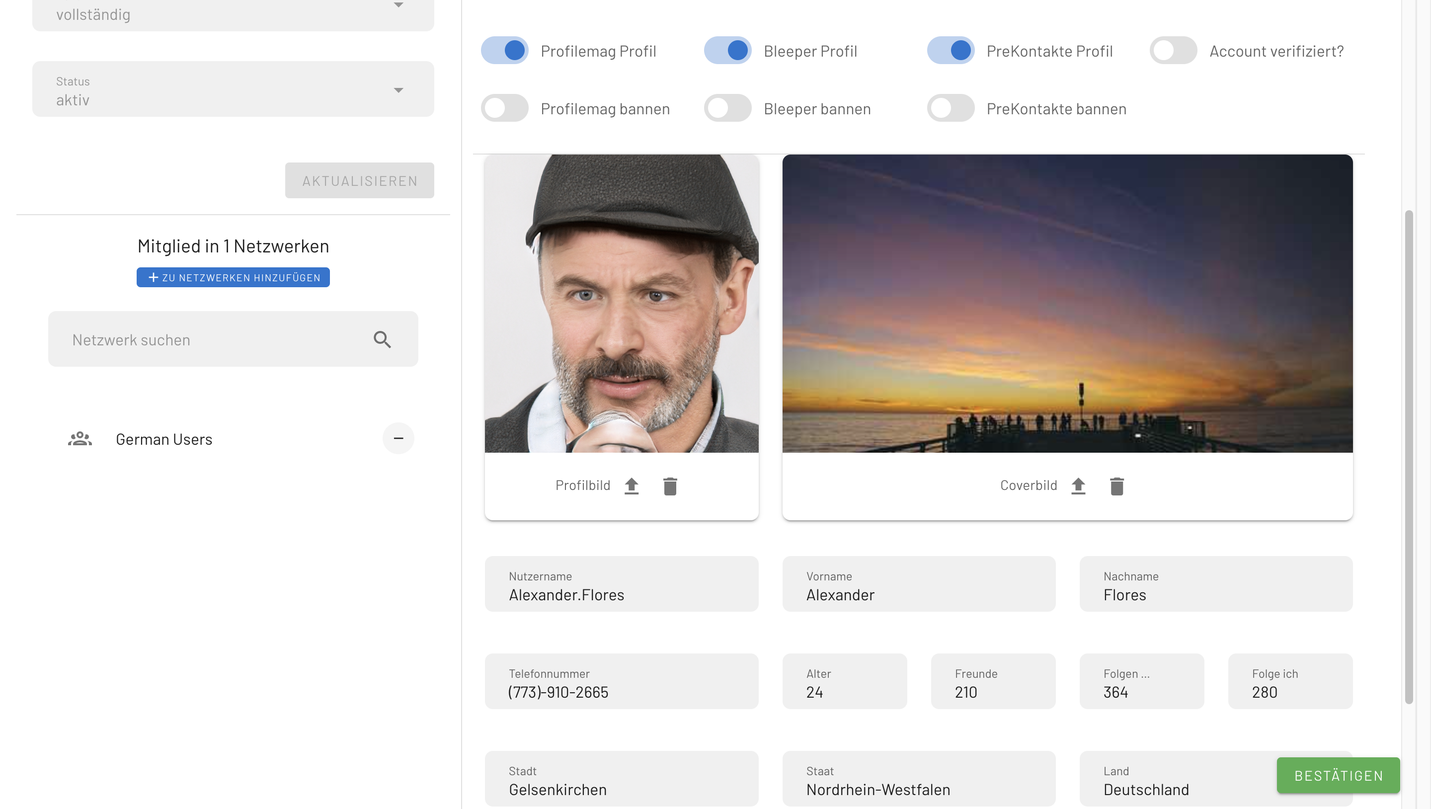Image resolution: width=1431 pixels, height=809 pixels.
Task: Enable the Profilemag bannen switch
Action: point(504,108)
